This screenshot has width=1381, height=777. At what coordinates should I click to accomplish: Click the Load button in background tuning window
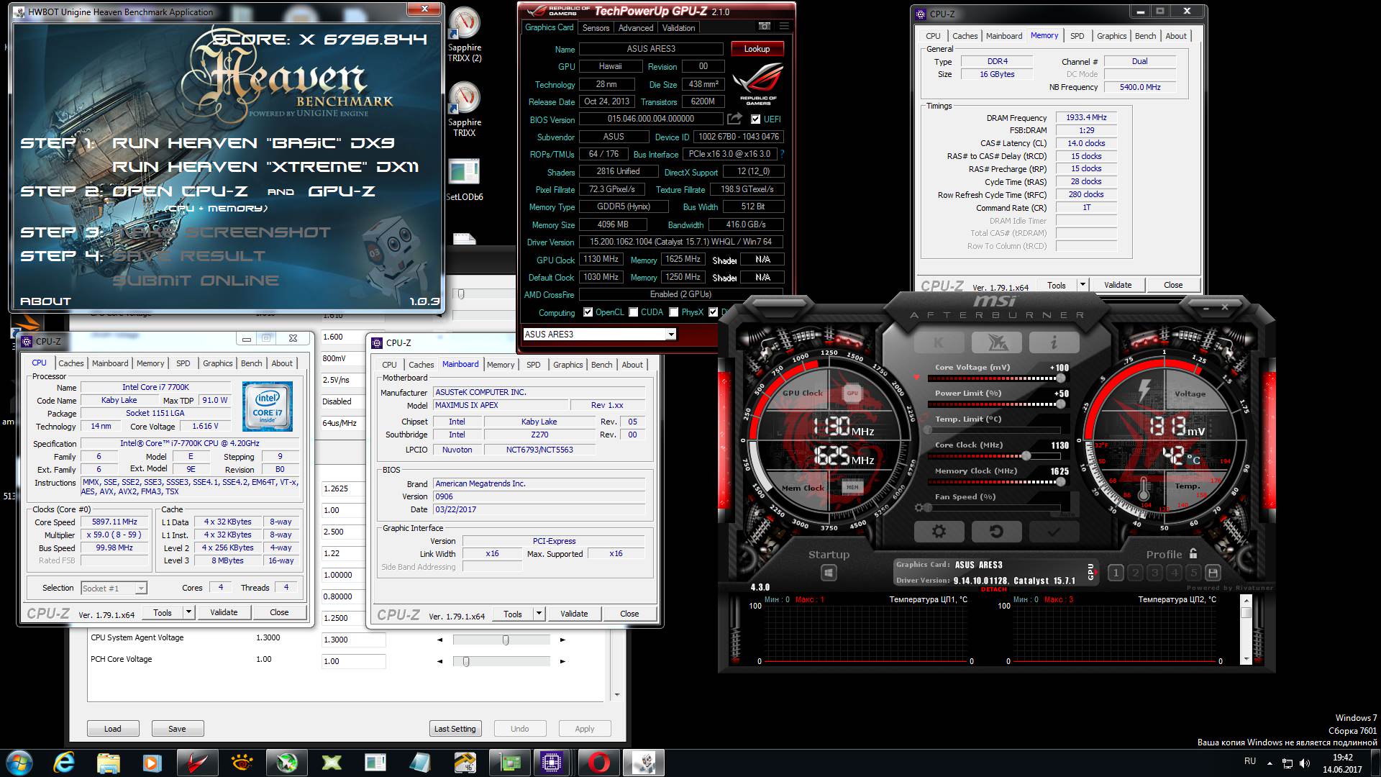[113, 729]
